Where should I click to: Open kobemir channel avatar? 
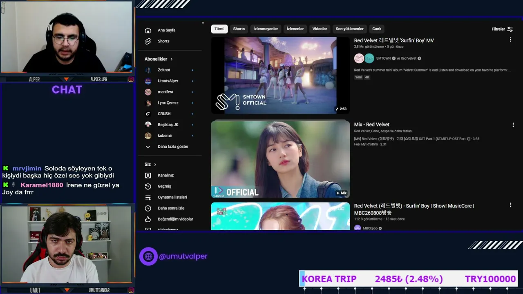(148, 136)
